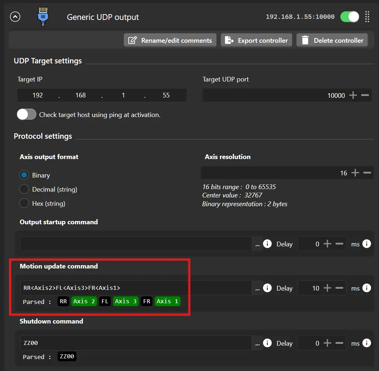Show info for startup command delay ms
This screenshot has width=379, height=371.
[x=367, y=244]
